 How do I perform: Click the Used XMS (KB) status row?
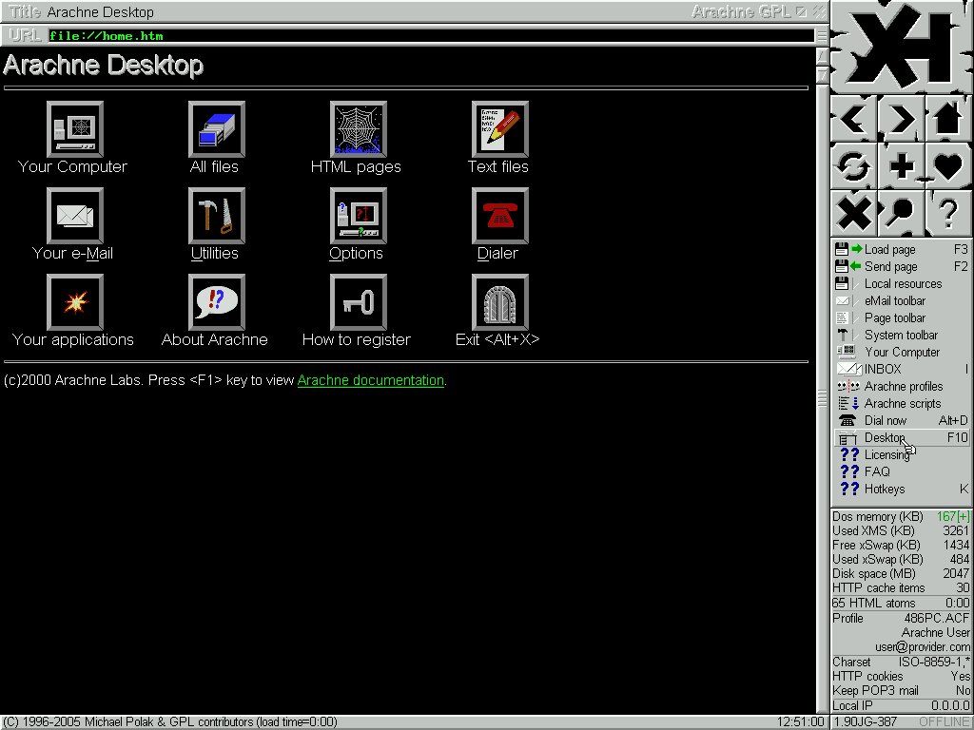coord(901,530)
